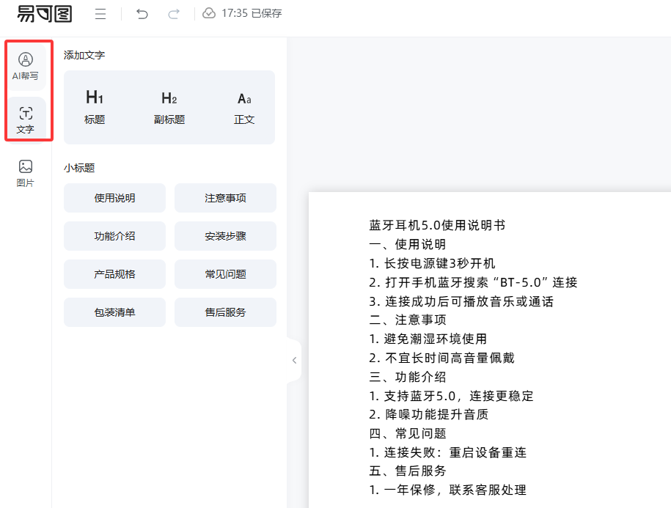The image size is (671, 508).
Task: Click the undo arrow icon
Action: click(x=142, y=14)
